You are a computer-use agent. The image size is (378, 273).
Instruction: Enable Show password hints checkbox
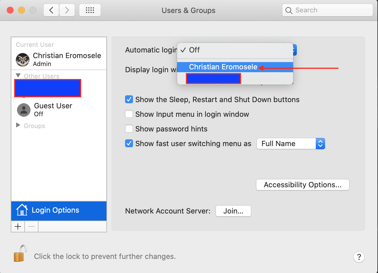tap(129, 129)
